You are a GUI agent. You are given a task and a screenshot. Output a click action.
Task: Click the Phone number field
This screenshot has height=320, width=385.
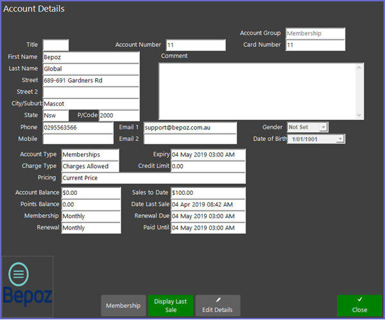[x=78, y=127]
